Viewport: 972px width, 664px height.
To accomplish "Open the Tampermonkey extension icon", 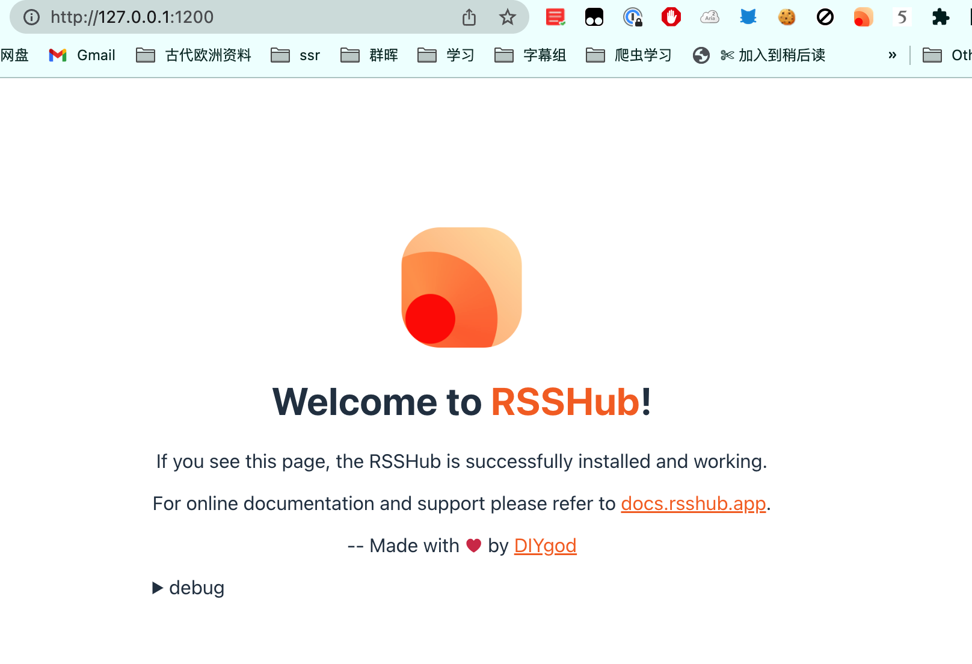I will pyautogui.click(x=594, y=17).
